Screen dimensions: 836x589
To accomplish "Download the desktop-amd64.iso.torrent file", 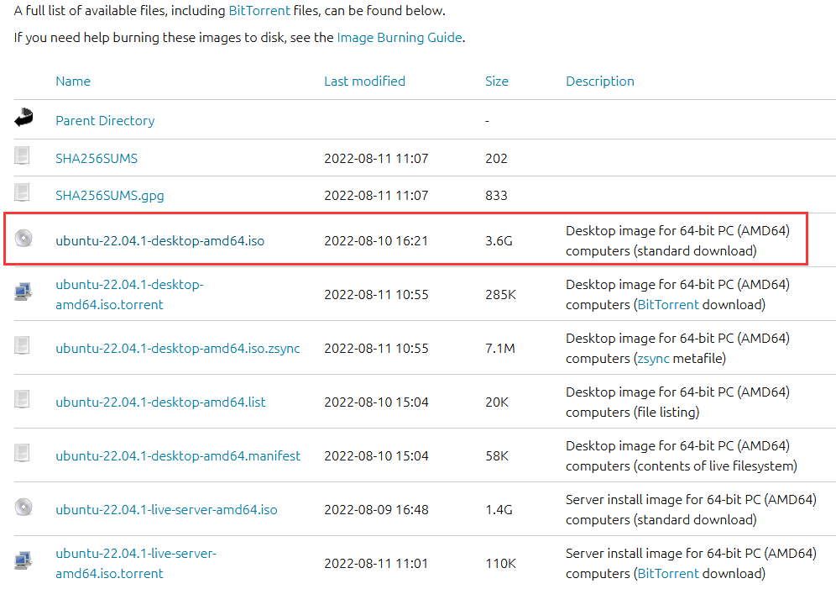I will click(129, 294).
